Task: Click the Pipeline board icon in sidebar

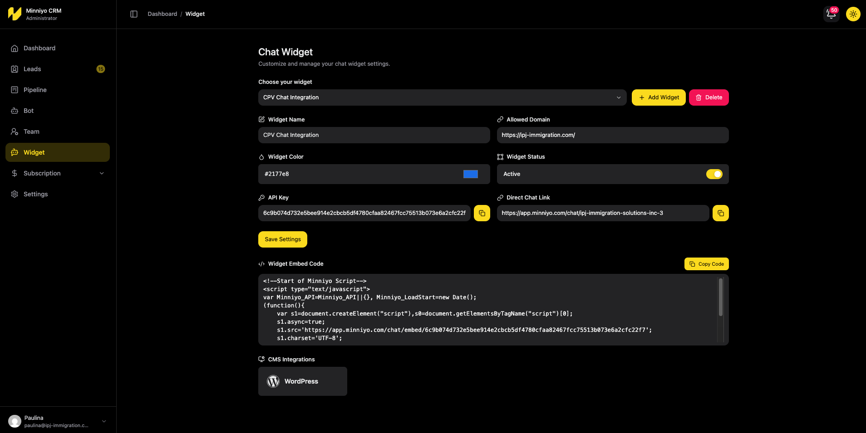Action: pyautogui.click(x=15, y=90)
